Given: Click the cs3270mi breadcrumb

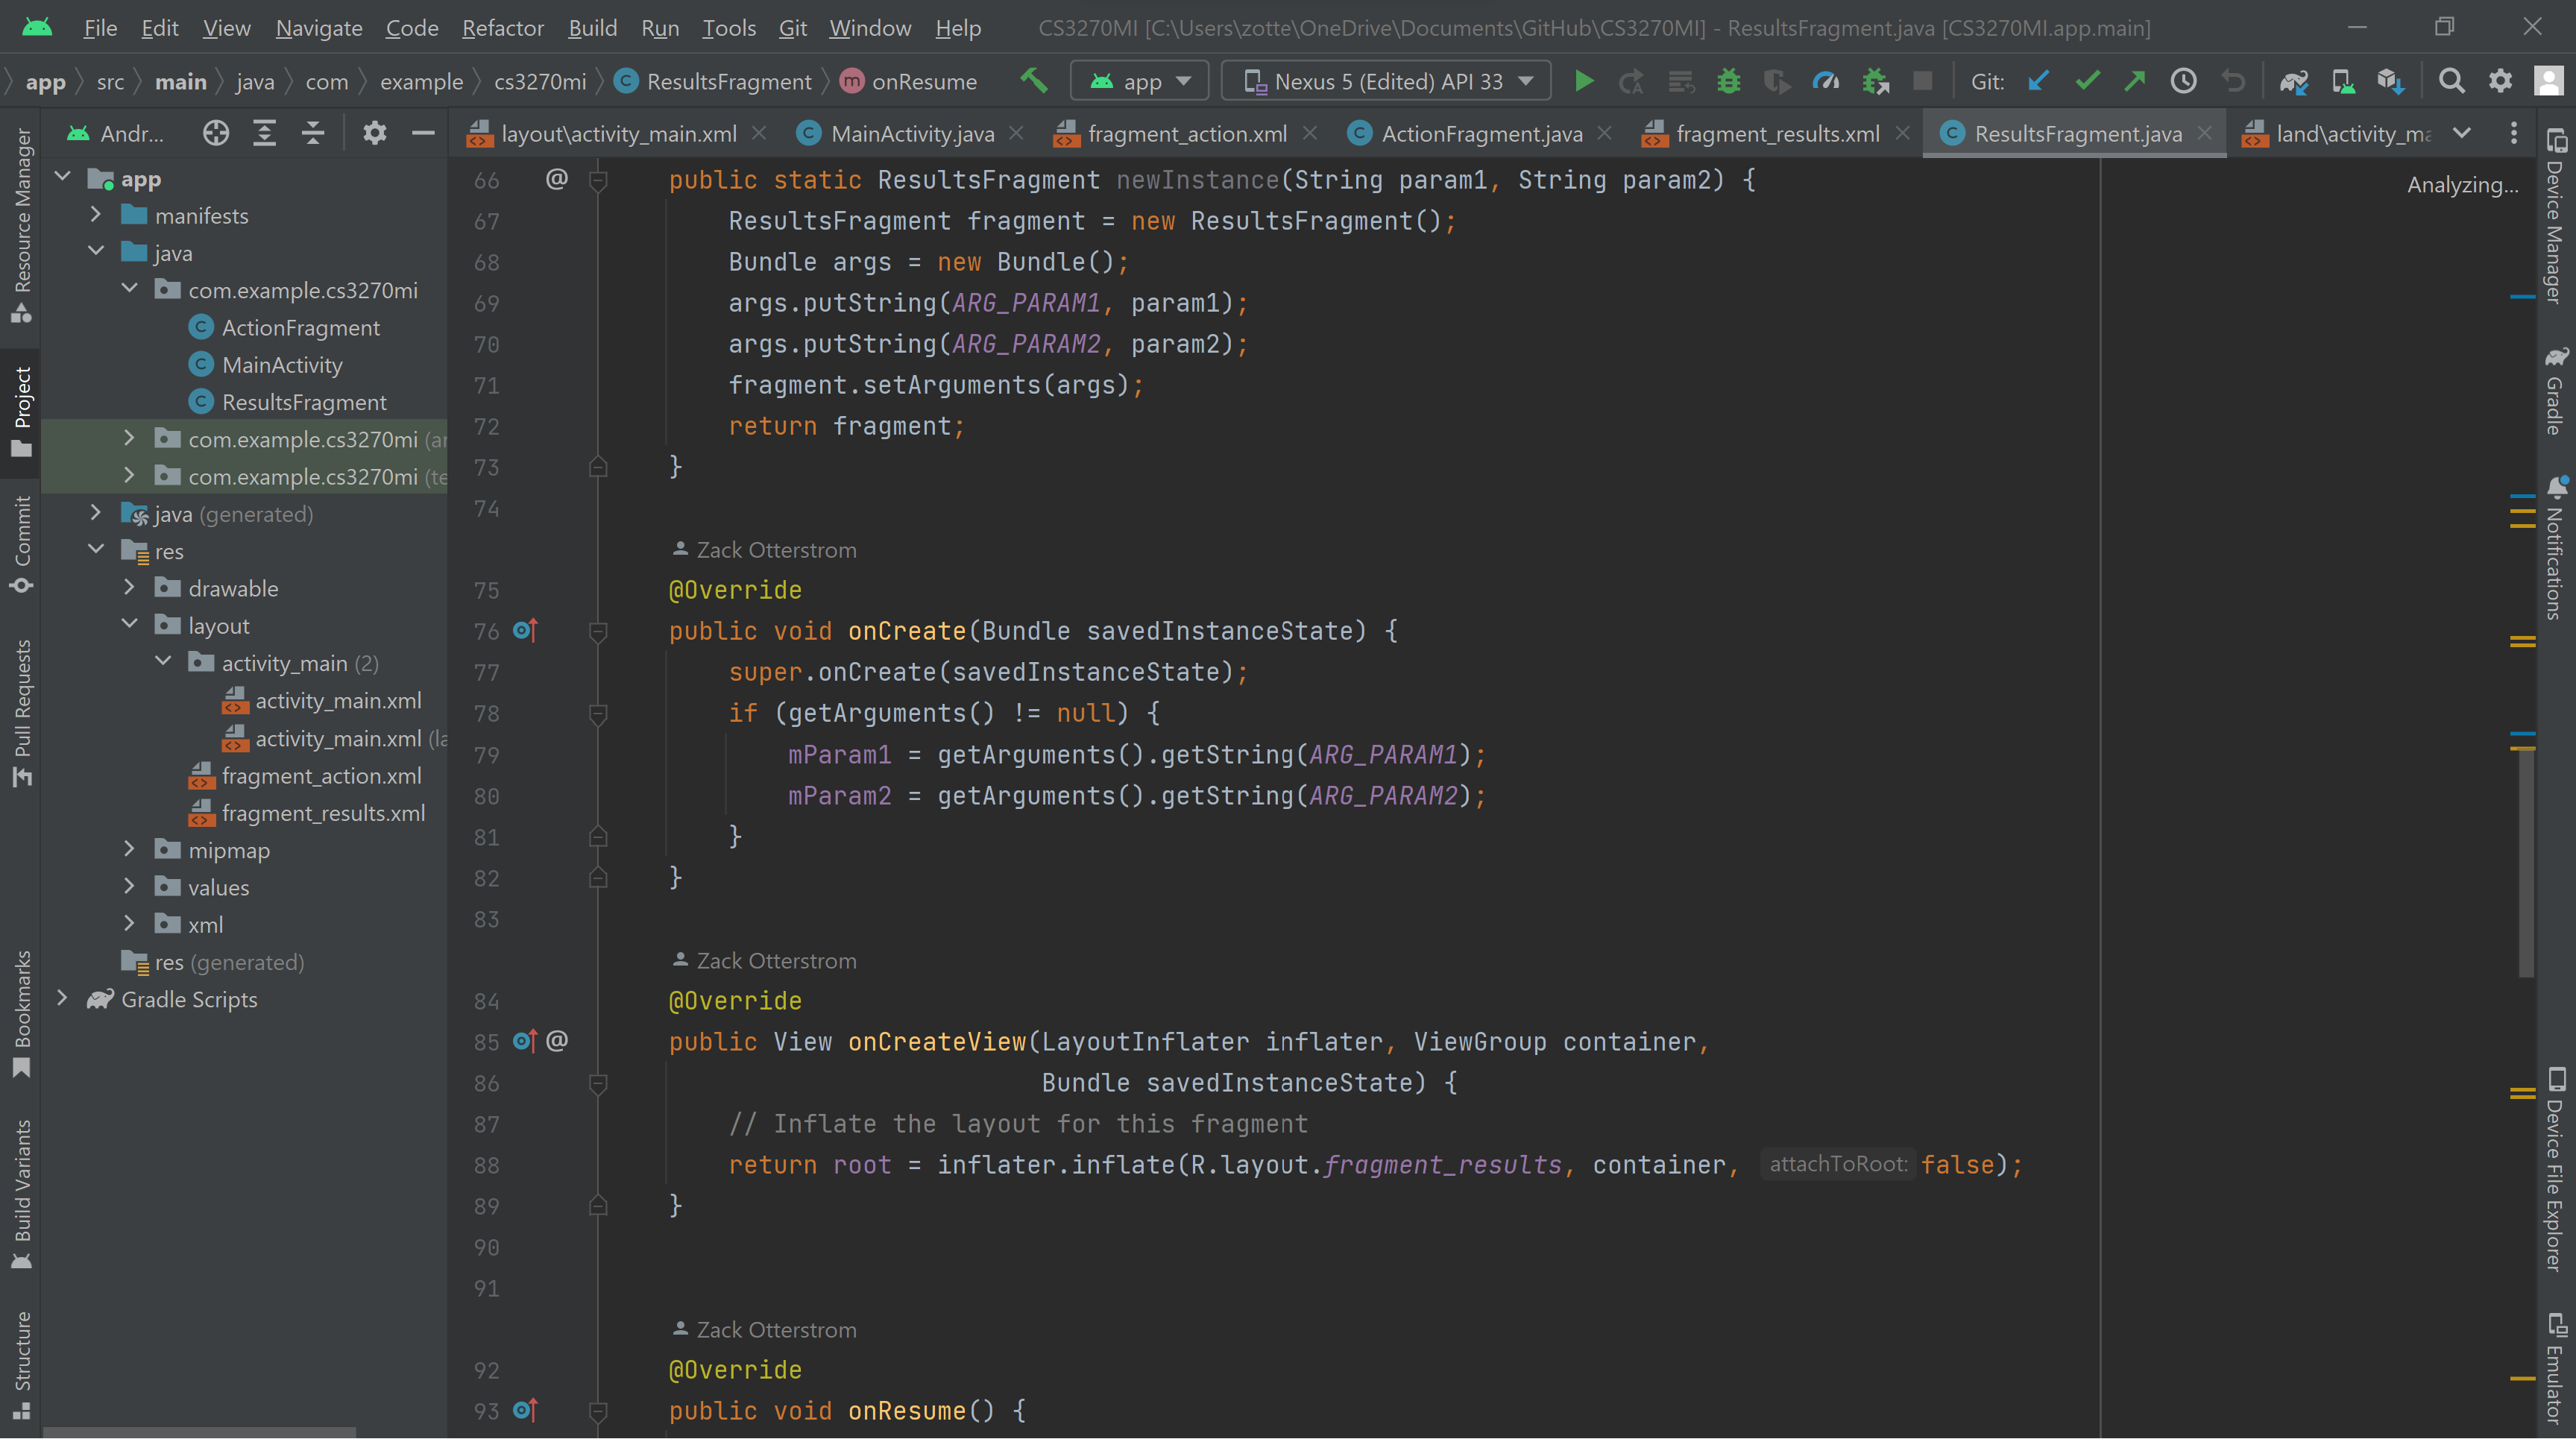Looking at the screenshot, I should (x=540, y=81).
